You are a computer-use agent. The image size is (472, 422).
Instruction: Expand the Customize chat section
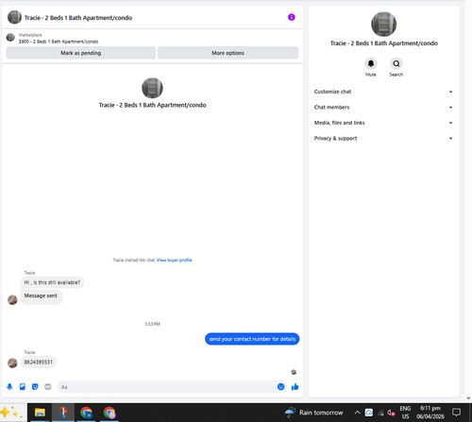pyautogui.click(x=383, y=92)
